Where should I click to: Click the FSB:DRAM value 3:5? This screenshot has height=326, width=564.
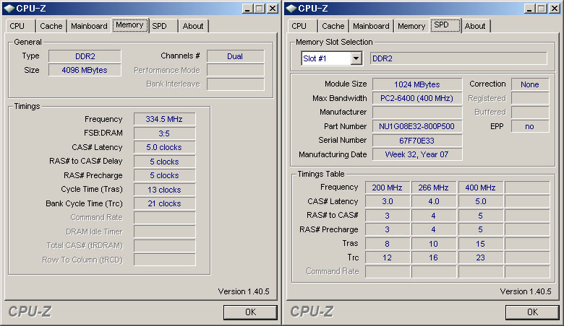(x=164, y=133)
